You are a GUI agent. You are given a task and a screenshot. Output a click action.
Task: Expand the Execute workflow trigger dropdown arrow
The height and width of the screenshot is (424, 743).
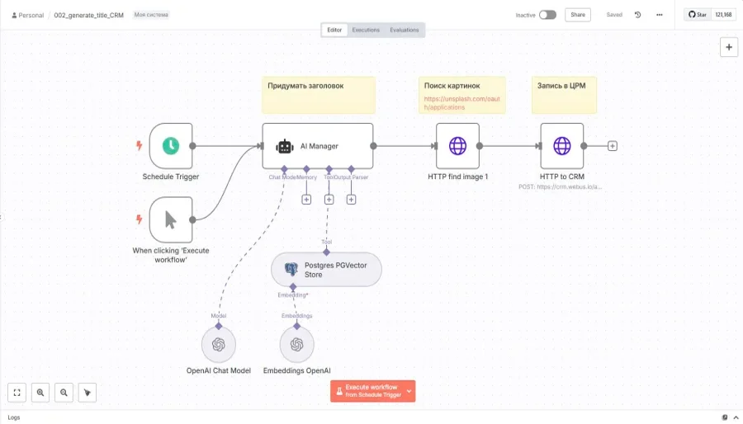(409, 391)
